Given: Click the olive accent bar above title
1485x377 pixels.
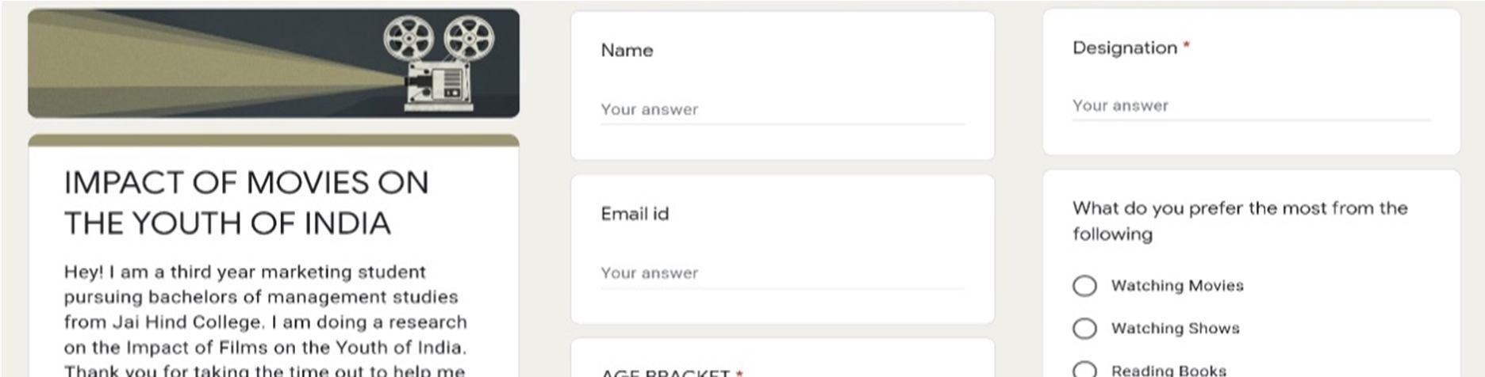Looking at the screenshot, I should pyautogui.click(x=274, y=140).
